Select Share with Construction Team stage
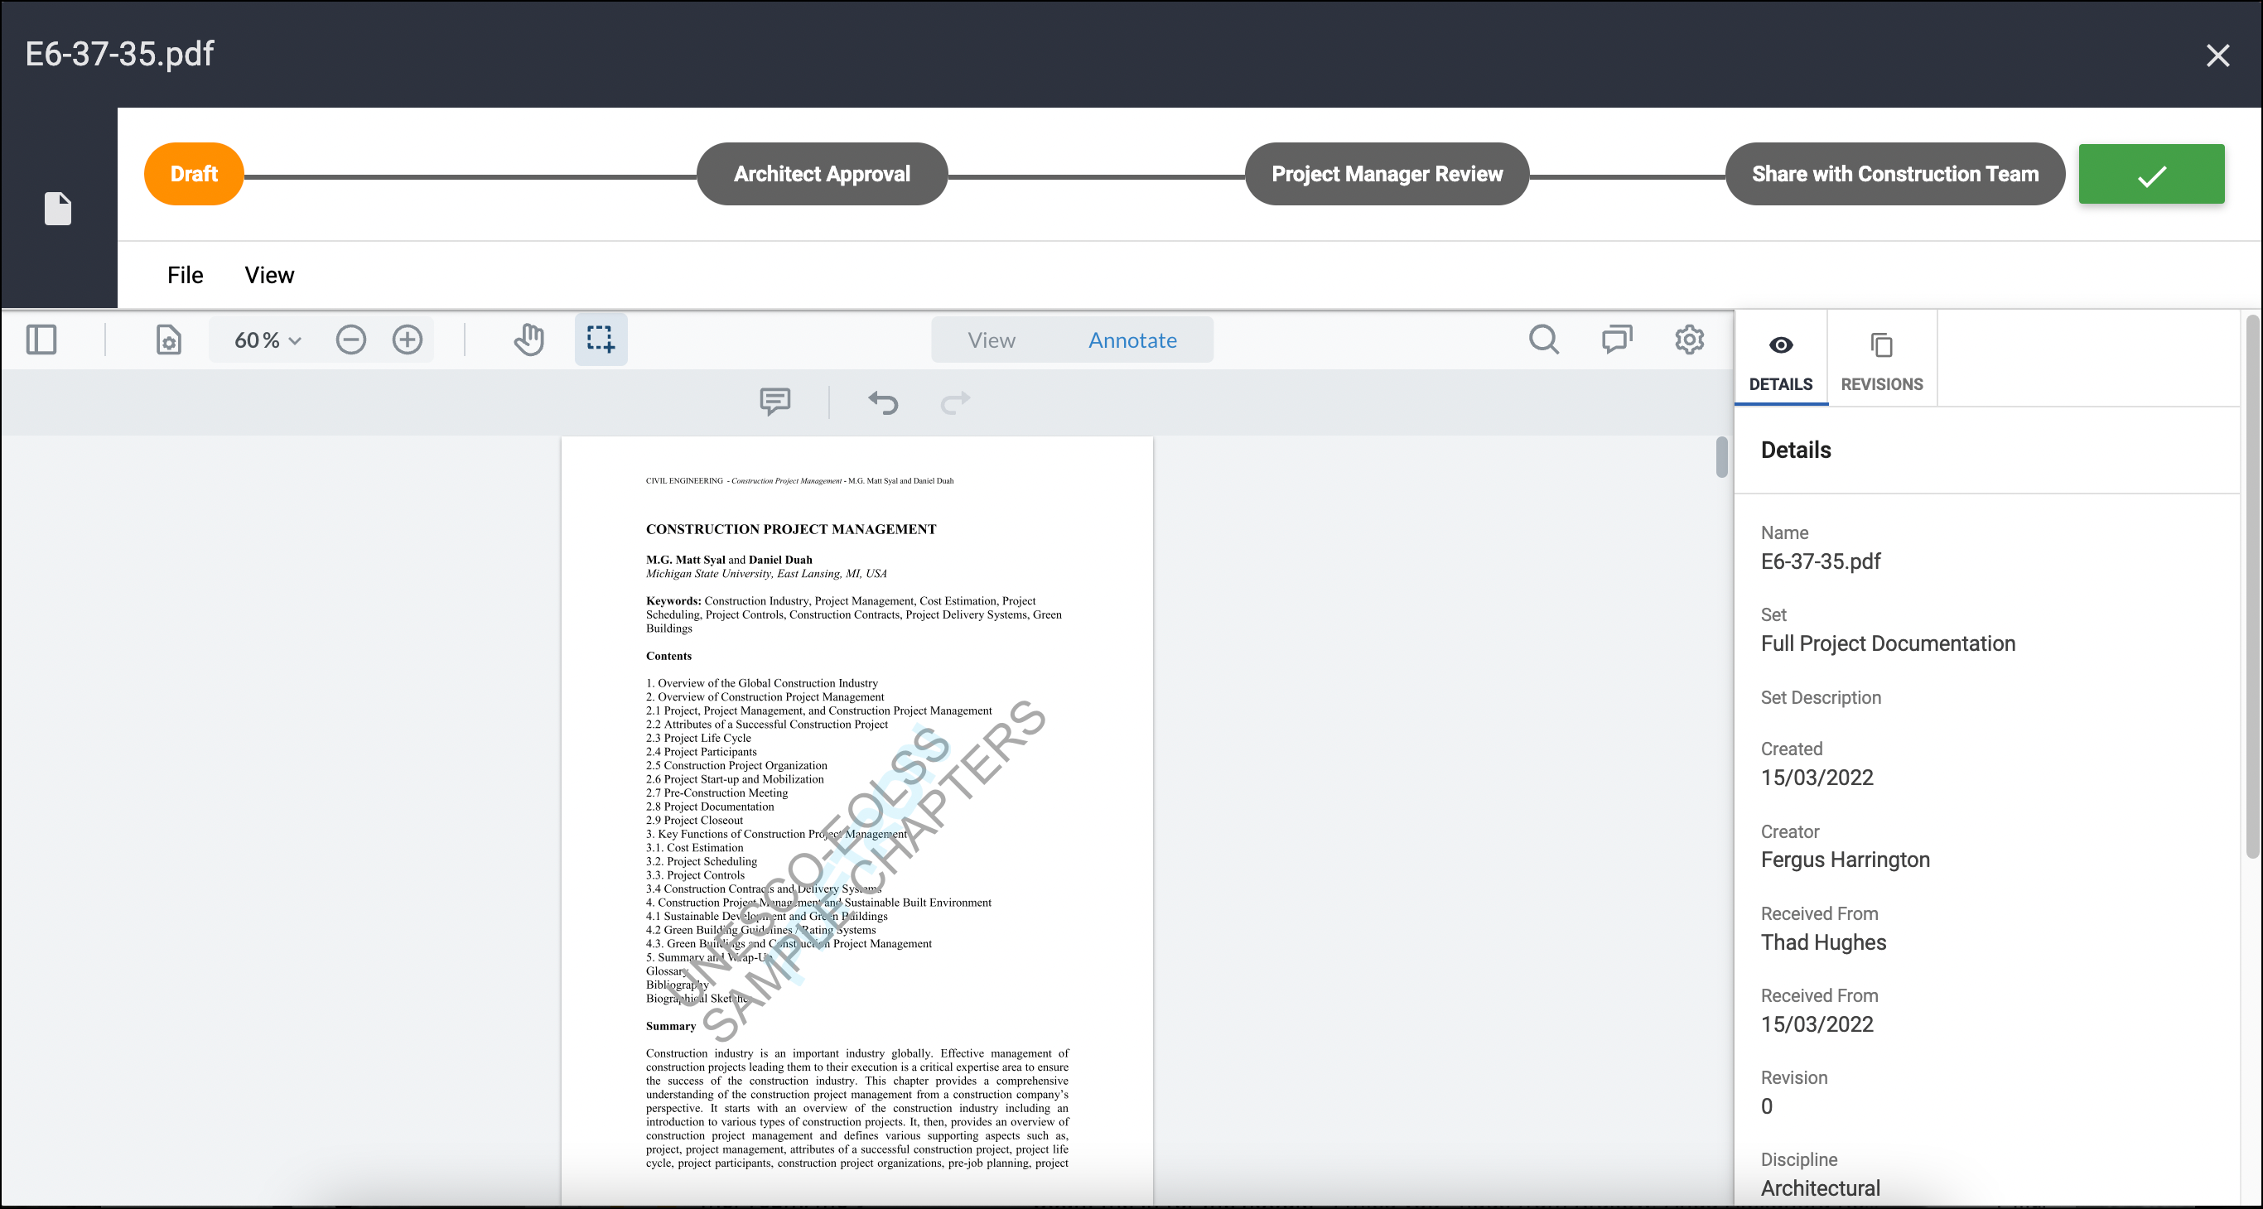The width and height of the screenshot is (2263, 1209). tap(1895, 174)
